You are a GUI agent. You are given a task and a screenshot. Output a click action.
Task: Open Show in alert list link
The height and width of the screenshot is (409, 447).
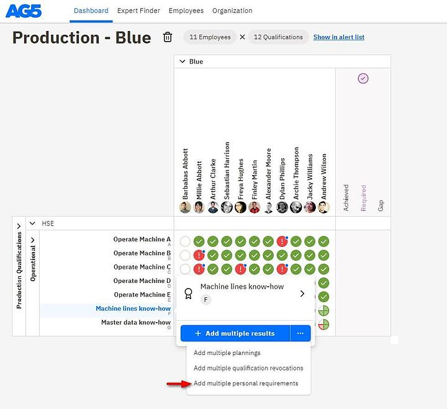point(338,37)
